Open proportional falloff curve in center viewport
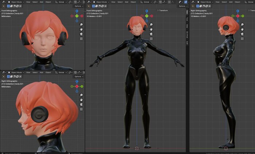 (173, 2)
